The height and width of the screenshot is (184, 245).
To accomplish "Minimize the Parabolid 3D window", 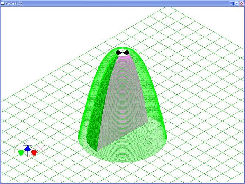I will (232, 3).
